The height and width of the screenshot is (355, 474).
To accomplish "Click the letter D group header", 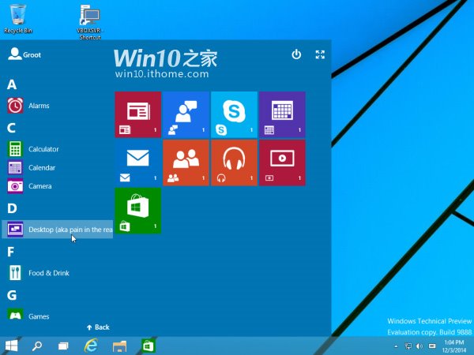I will click(x=12, y=208).
